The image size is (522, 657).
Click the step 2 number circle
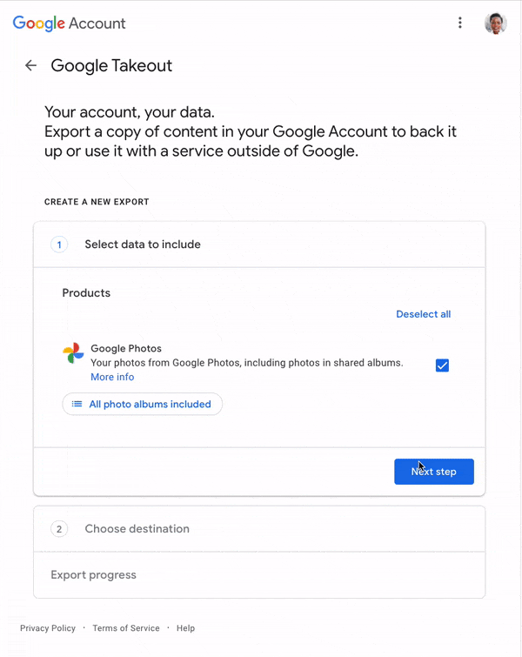click(x=59, y=529)
